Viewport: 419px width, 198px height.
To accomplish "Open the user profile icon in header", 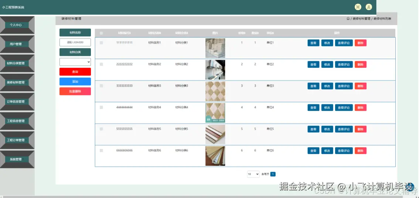I will point(369,7).
